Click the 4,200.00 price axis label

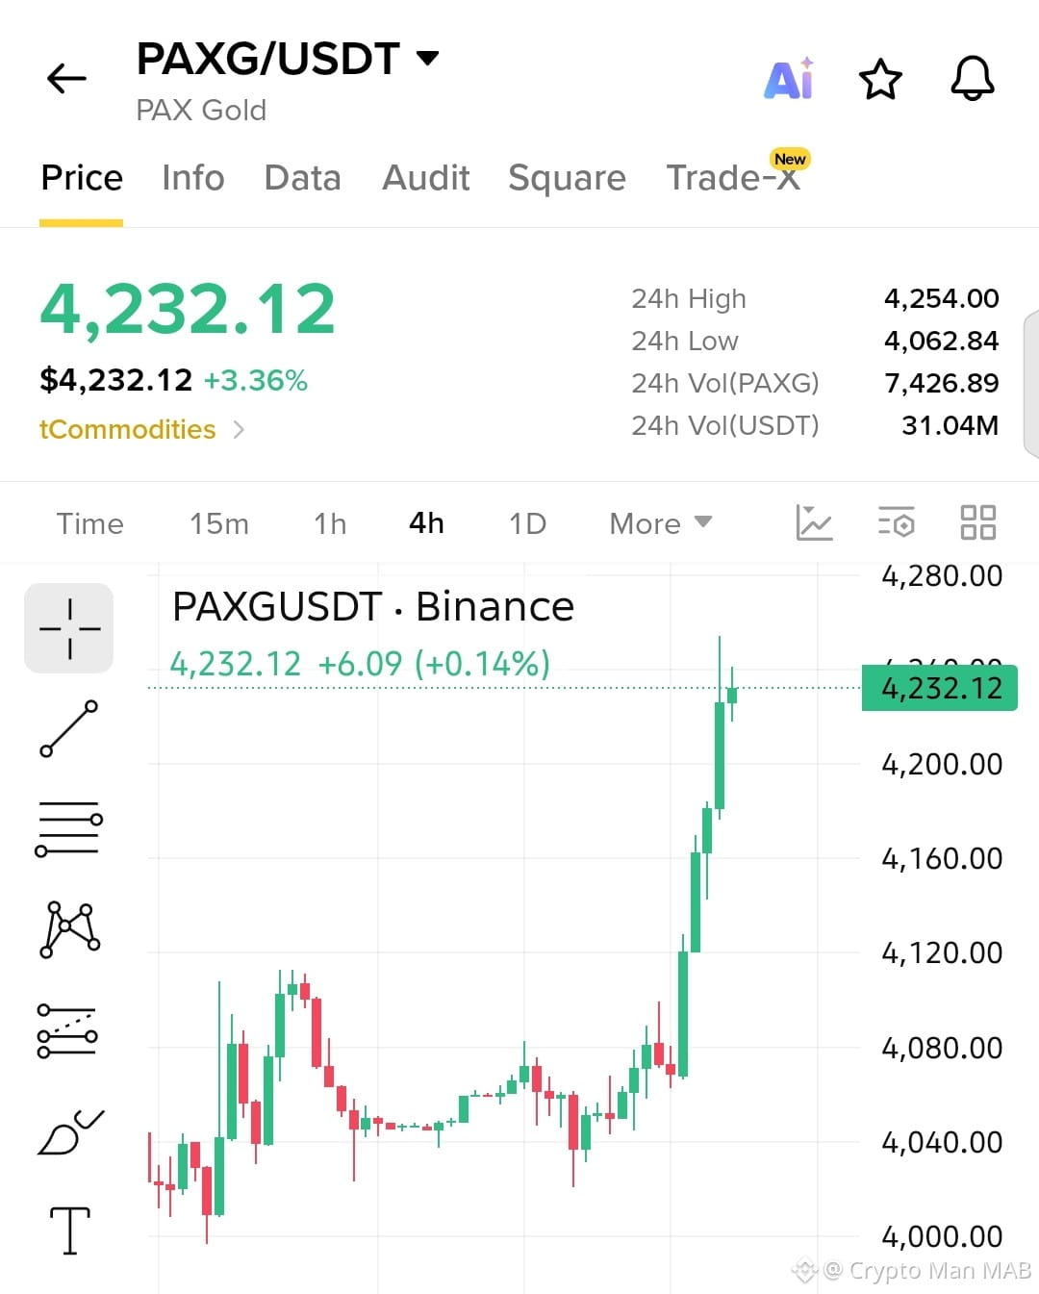click(942, 764)
